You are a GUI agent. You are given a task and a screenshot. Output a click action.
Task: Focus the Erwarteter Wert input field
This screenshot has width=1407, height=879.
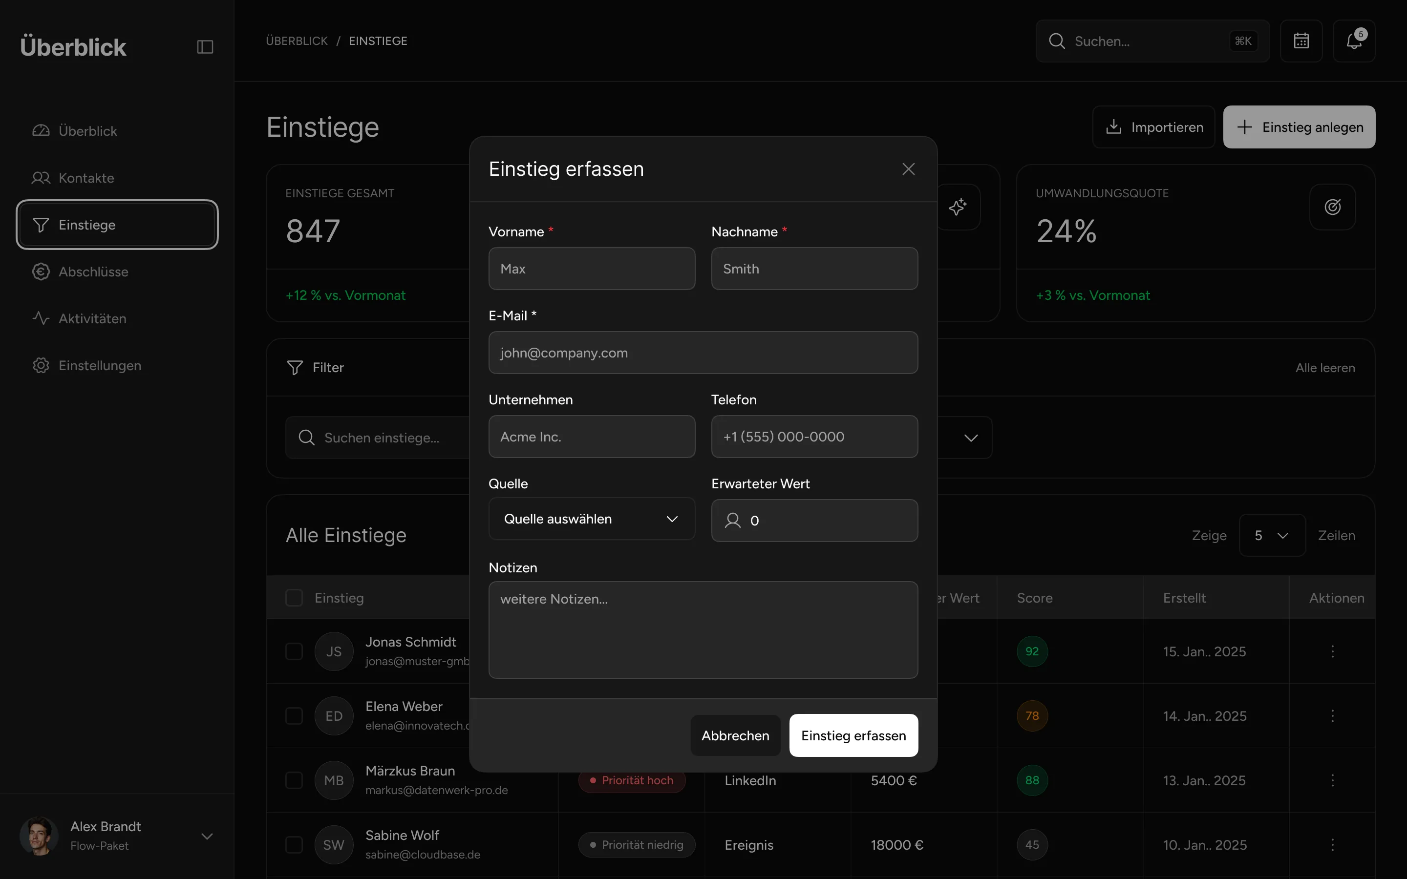tap(814, 520)
